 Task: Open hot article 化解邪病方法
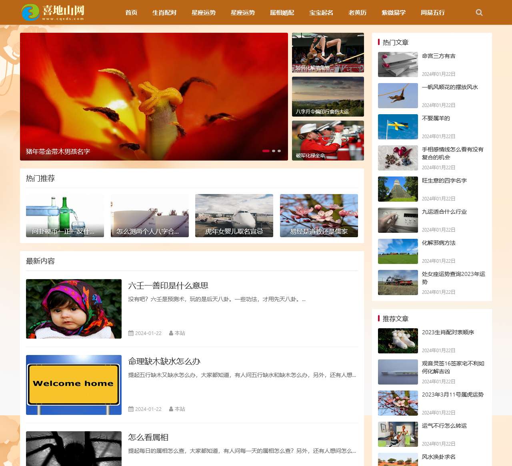tap(439, 243)
